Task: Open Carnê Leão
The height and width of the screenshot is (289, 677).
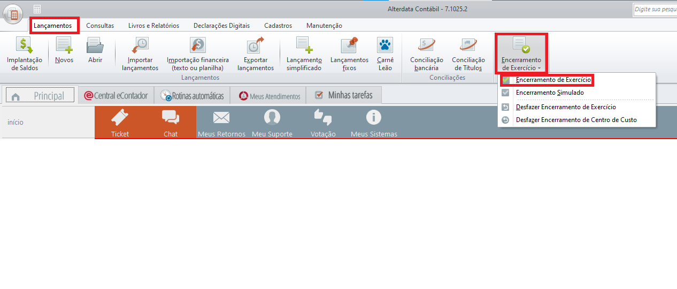Action: [385, 55]
